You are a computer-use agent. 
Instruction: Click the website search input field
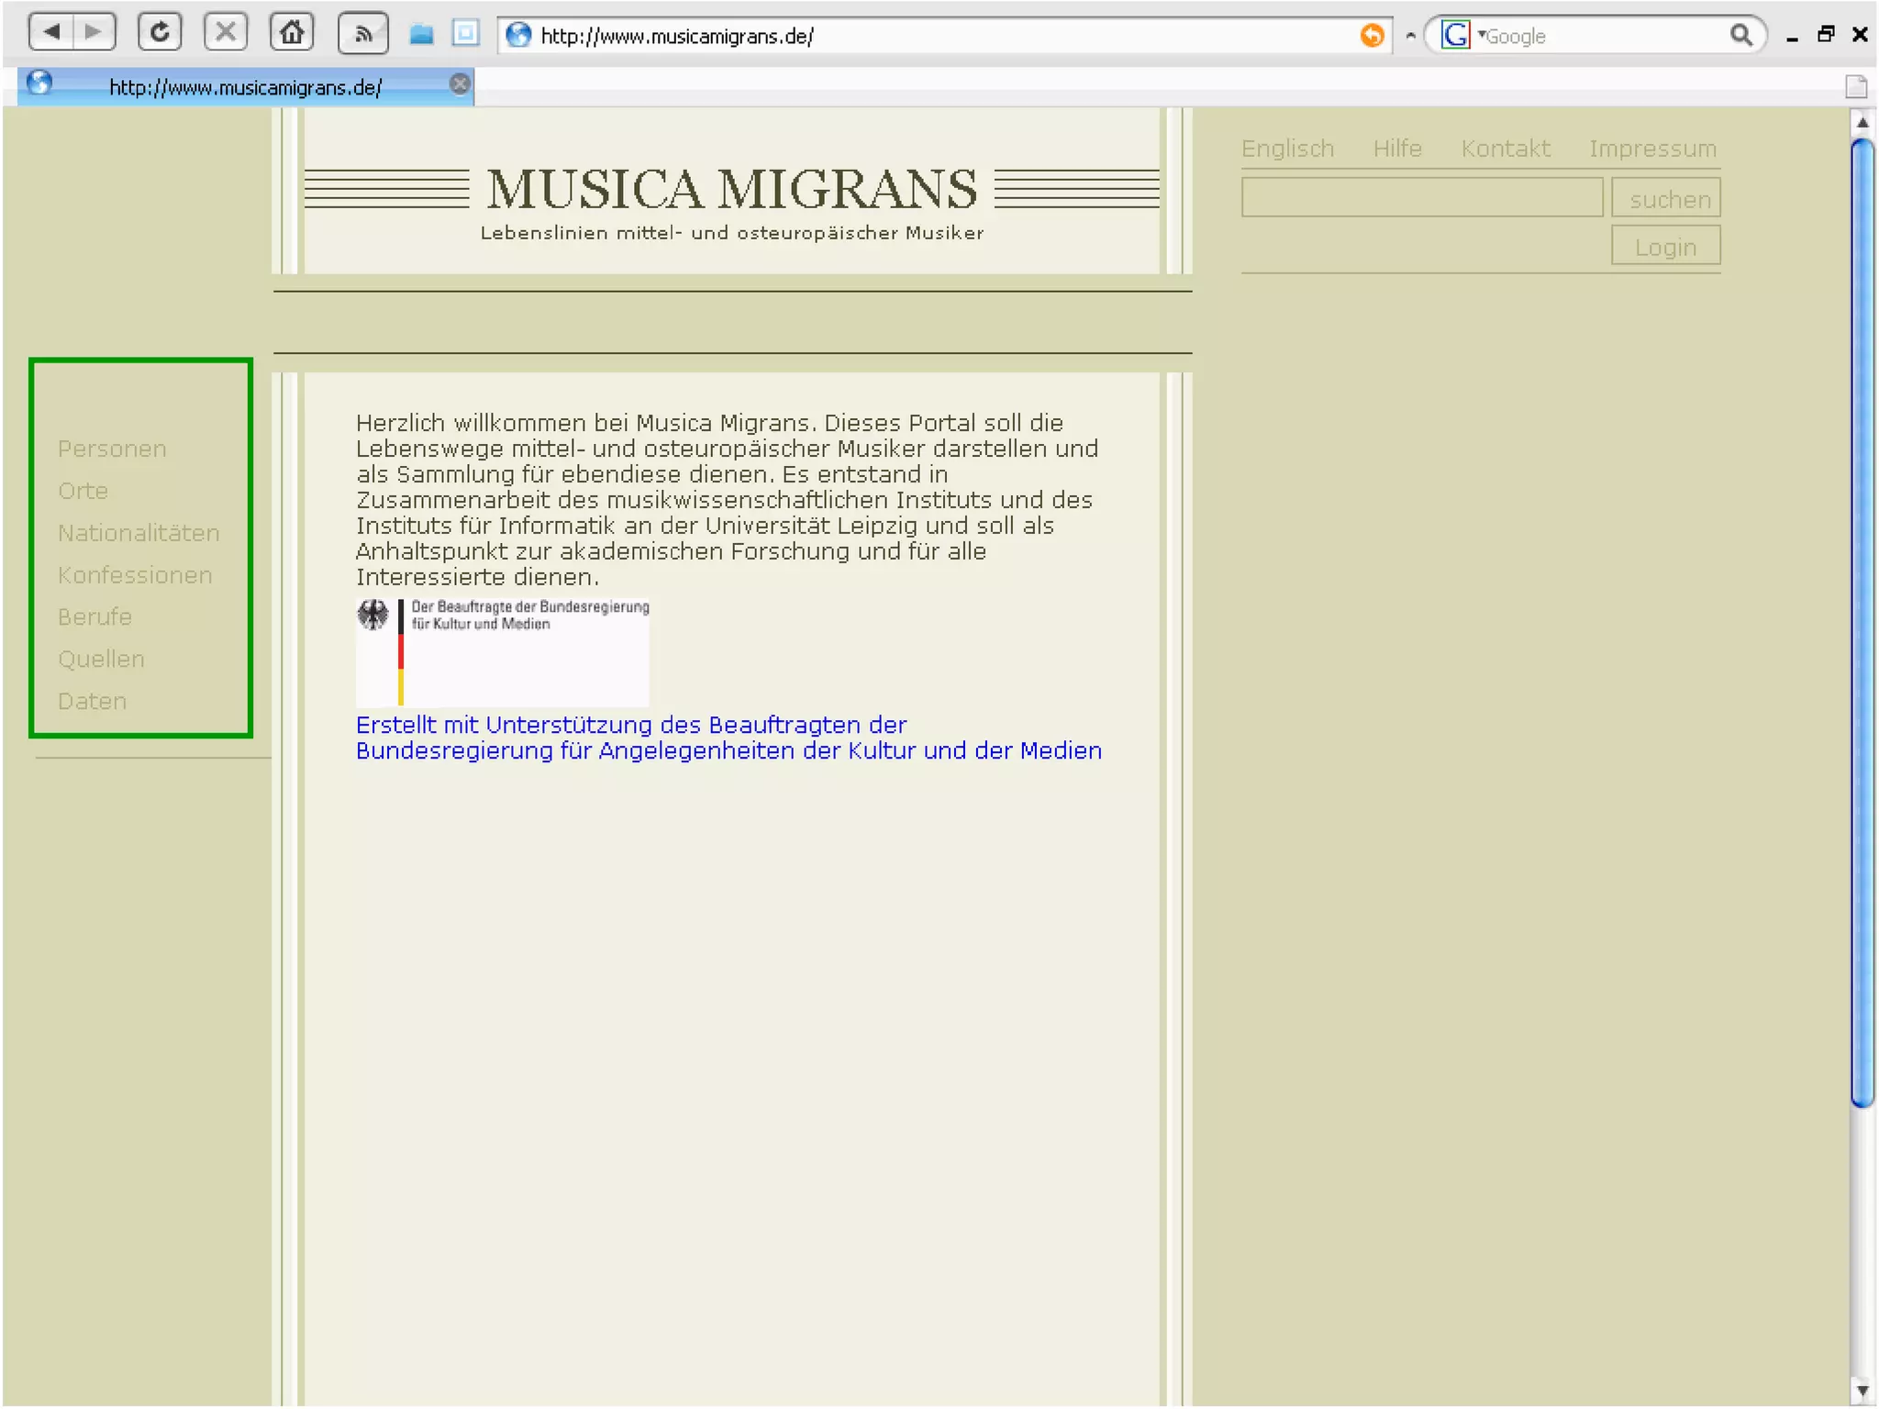(x=1421, y=198)
